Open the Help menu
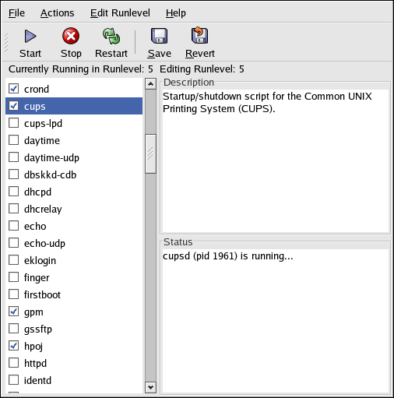 coord(176,12)
